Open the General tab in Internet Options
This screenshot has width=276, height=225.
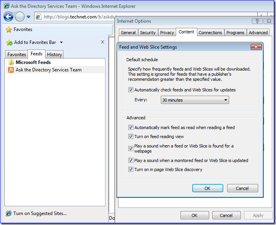click(x=128, y=33)
